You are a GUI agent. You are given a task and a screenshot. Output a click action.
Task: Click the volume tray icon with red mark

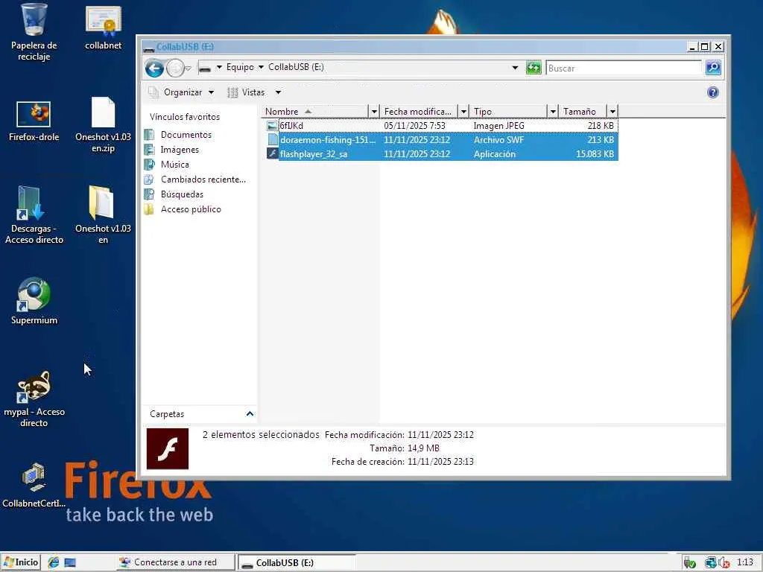(724, 563)
